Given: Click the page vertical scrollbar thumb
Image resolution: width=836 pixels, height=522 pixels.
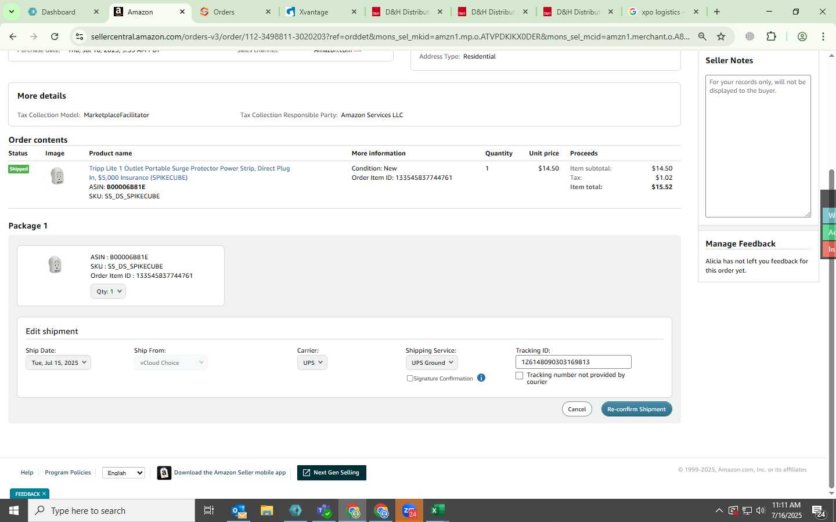Looking at the screenshot, I should pyautogui.click(x=831, y=328).
